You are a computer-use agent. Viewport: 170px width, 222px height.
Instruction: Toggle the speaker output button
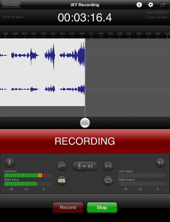(x=160, y=162)
